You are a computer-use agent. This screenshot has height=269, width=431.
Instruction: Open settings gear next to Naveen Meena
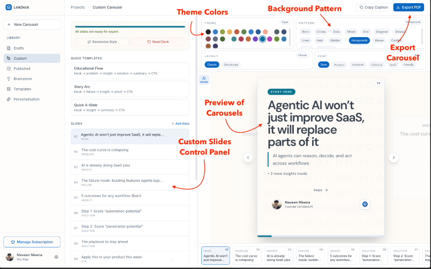point(56,257)
